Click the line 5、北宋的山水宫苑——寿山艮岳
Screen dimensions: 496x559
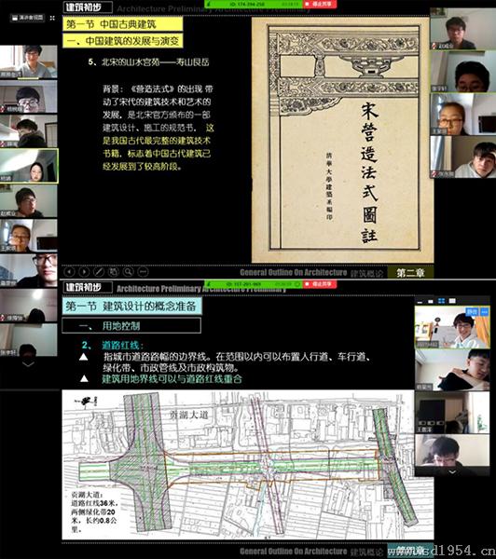(148, 62)
